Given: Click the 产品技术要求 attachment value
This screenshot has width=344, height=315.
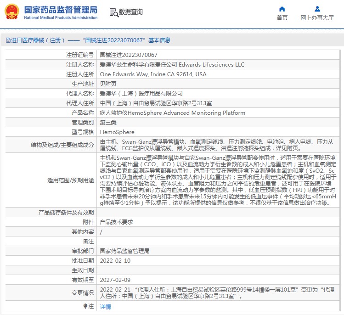Looking at the screenshot, I should (x=116, y=222).
